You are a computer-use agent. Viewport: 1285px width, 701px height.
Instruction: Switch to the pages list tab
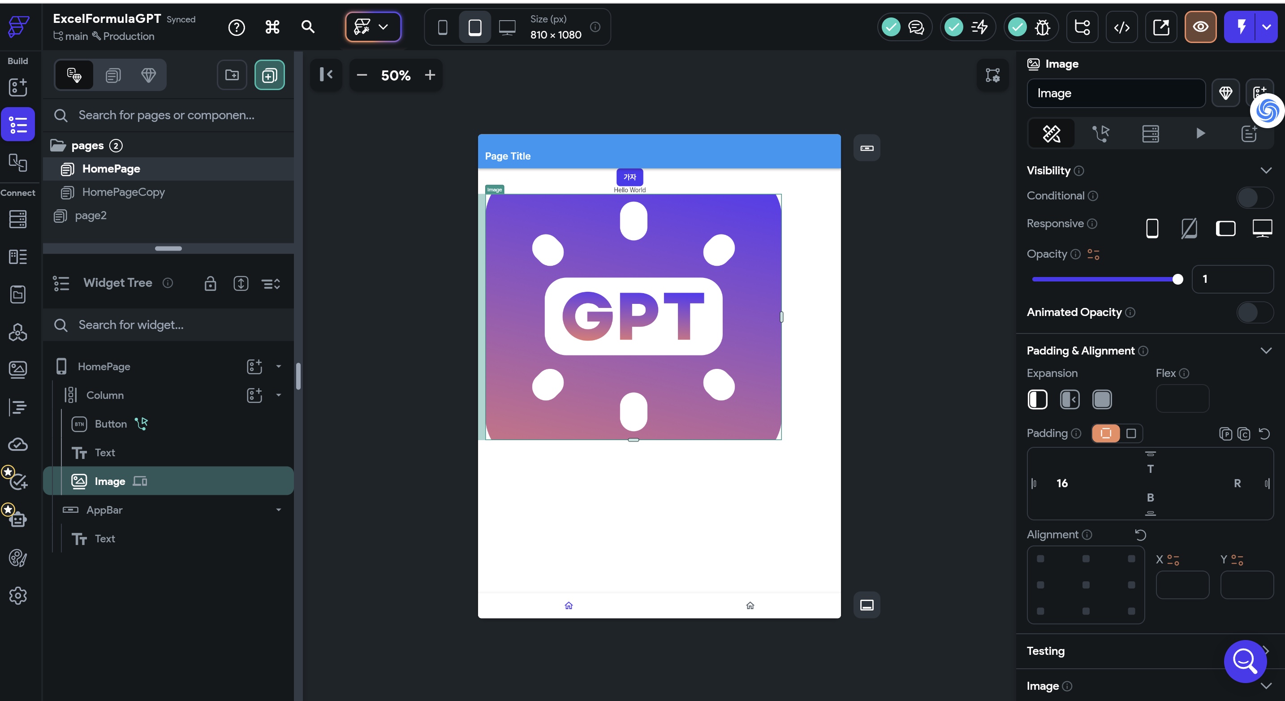pos(113,75)
